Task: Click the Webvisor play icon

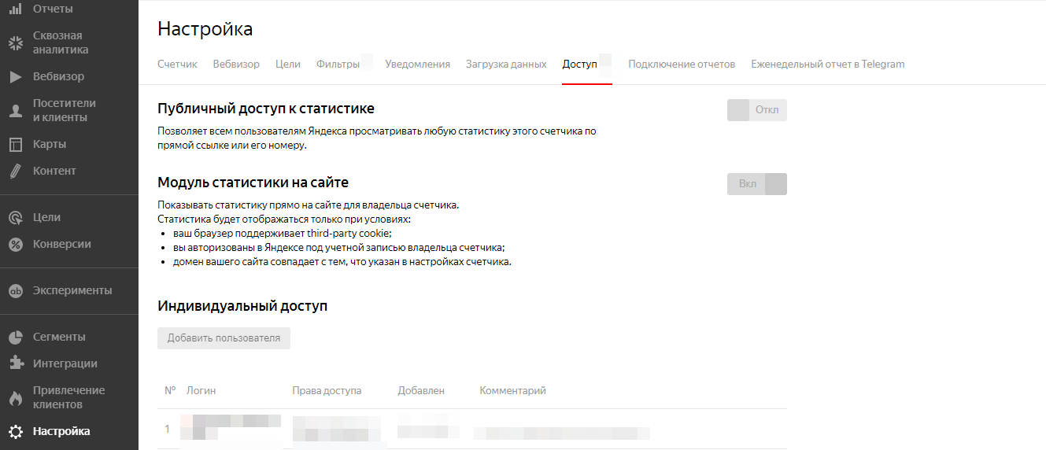Action: coord(15,77)
